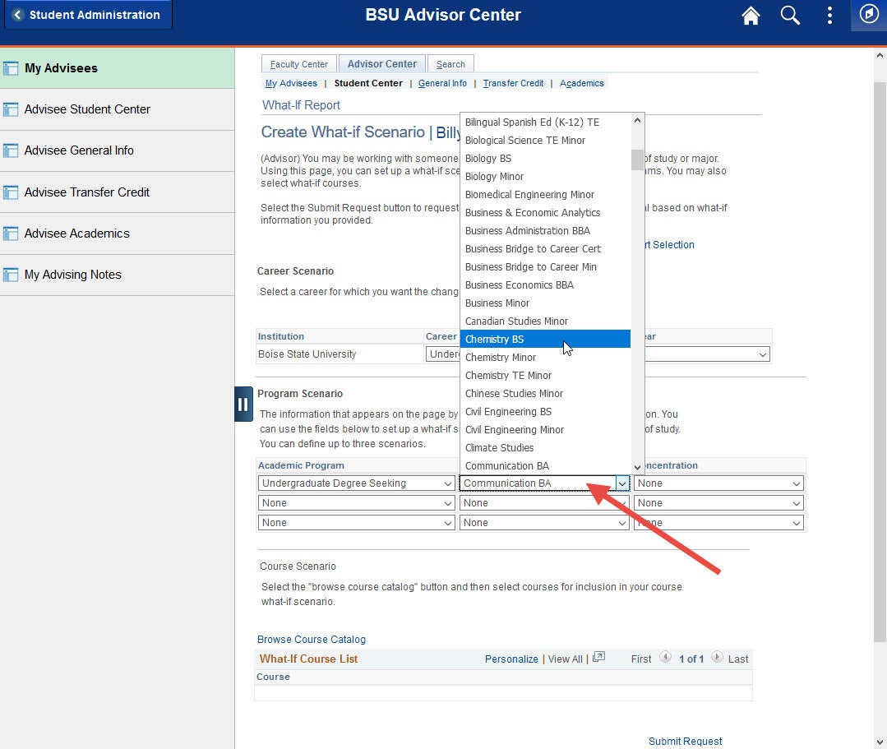Expand third row Concentration dropdown

(x=719, y=523)
